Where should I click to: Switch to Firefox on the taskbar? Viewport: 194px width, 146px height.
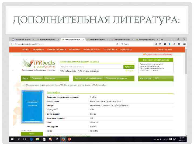coord(63,139)
